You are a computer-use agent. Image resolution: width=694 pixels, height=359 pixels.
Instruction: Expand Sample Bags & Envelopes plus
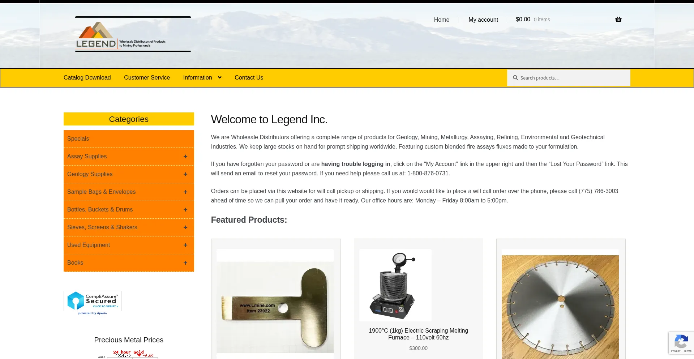pyautogui.click(x=185, y=192)
